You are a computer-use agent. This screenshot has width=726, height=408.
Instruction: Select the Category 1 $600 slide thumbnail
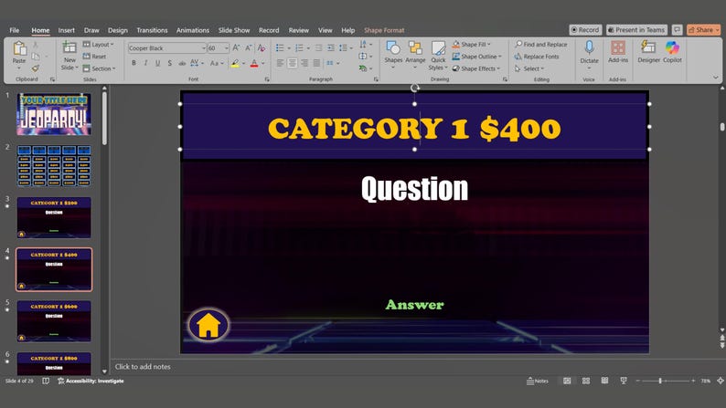54,321
